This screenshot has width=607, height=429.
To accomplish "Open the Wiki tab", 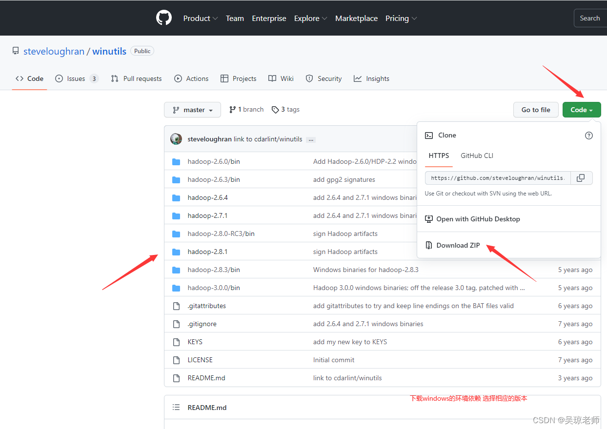I will pyautogui.click(x=281, y=78).
